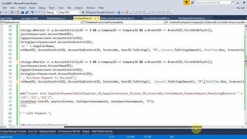Switch to the PurchaseCartController.cs tab

(191, 18)
